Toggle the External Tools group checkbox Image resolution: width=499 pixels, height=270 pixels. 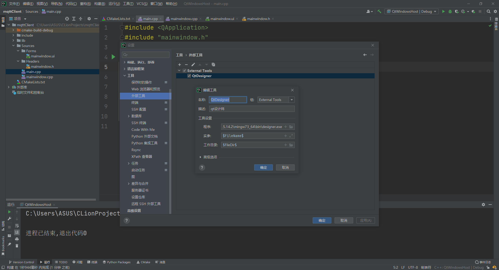(185, 71)
